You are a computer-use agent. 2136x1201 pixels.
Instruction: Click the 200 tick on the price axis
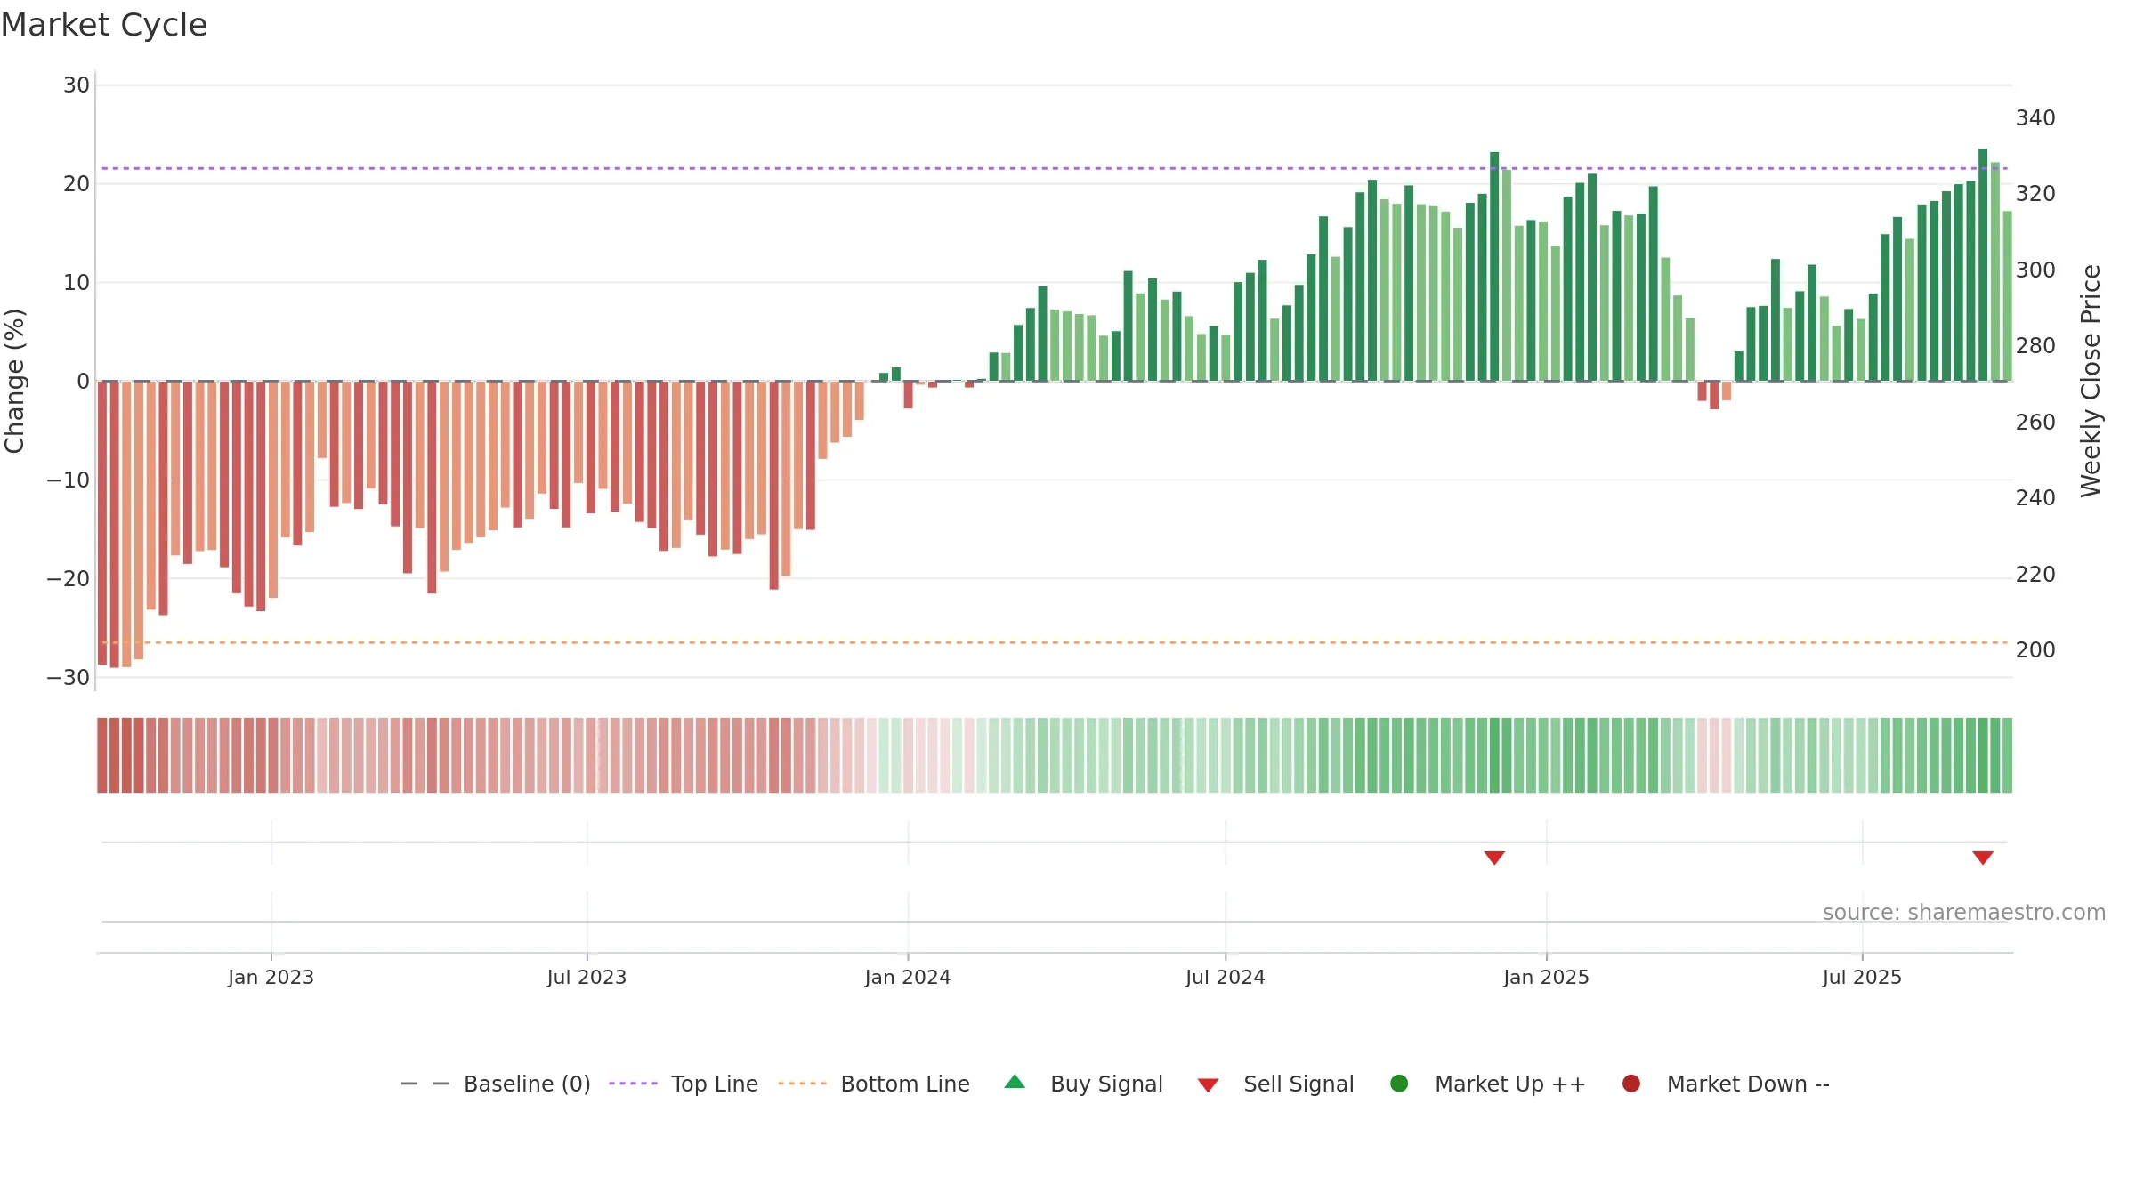2035,650
